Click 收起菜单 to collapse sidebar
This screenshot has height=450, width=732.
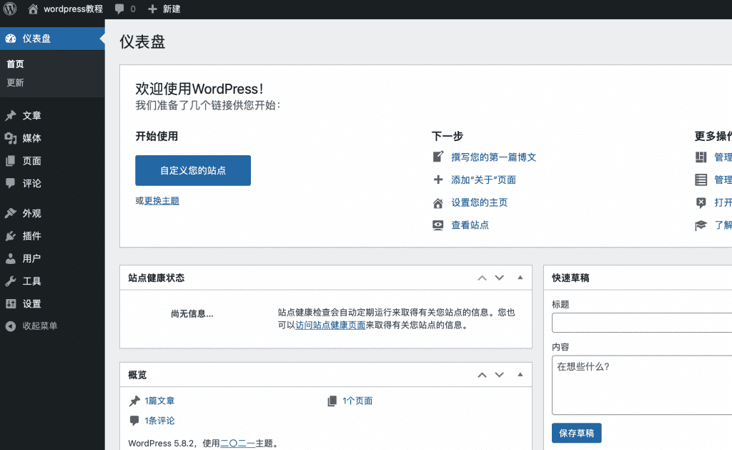tap(40, 326)
